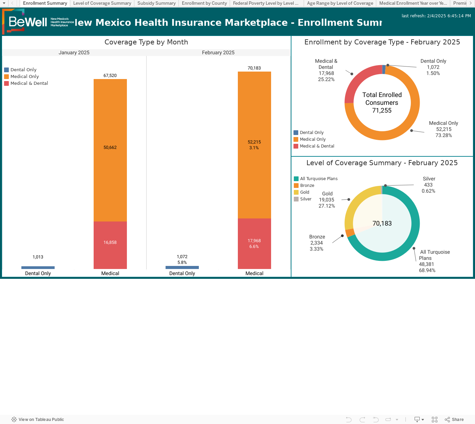Click the Total Enrolled Consumers 71,255 label
Image resolution: width=475 pixels, height=424 pixels.
(x=382, y=103)
